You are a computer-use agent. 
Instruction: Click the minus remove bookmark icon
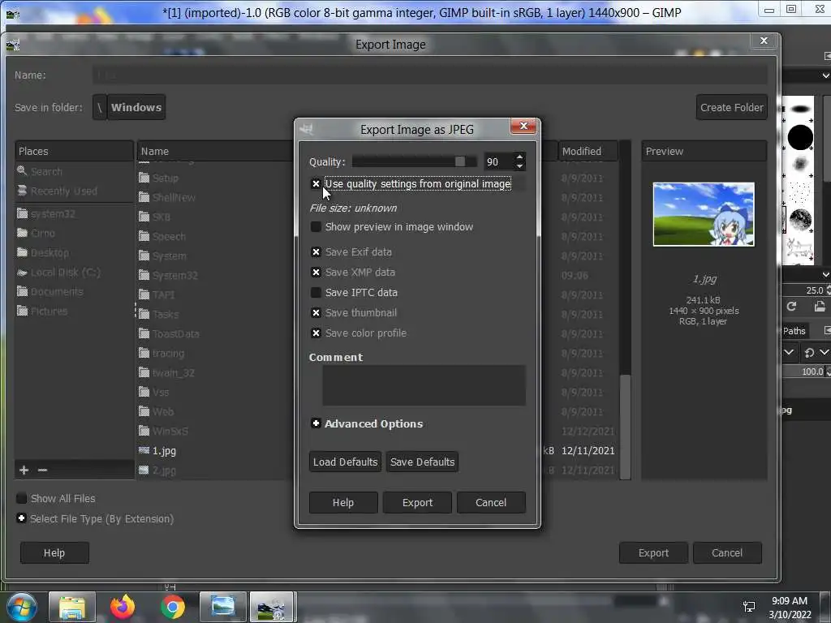tap(42, 470)
